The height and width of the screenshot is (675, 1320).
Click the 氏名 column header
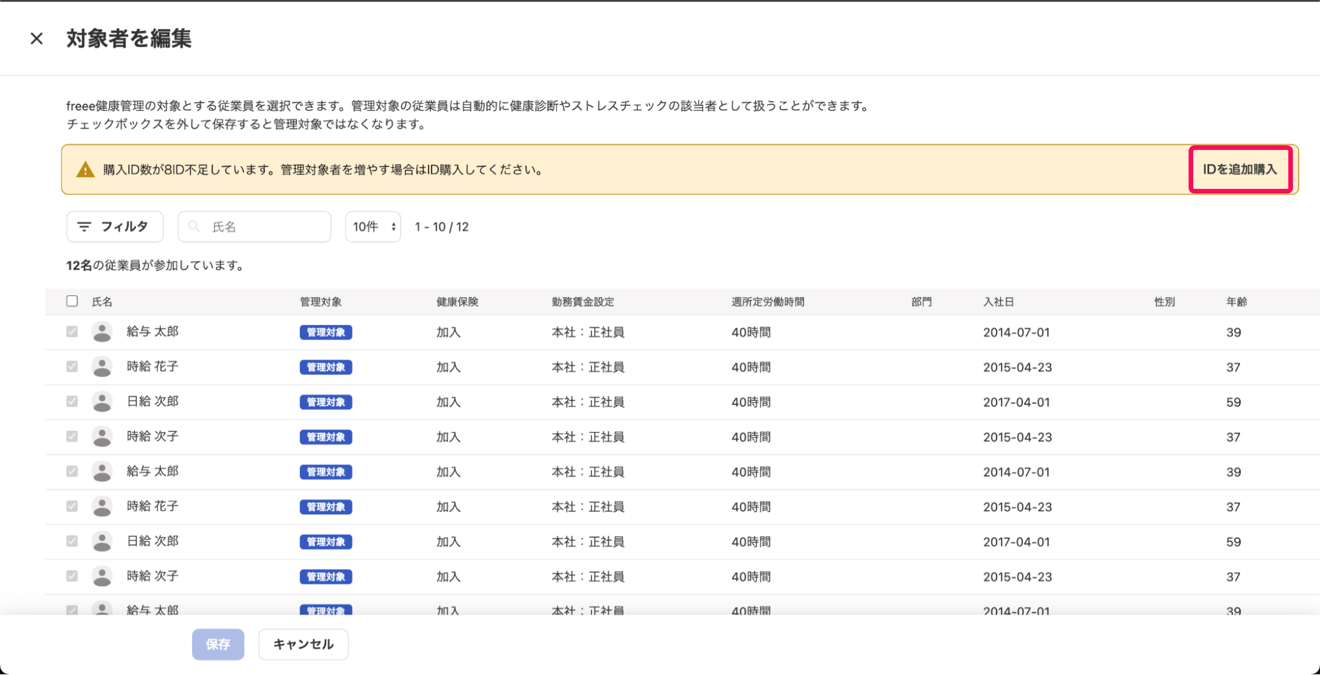pyautogui.click(x=102, y=302)
